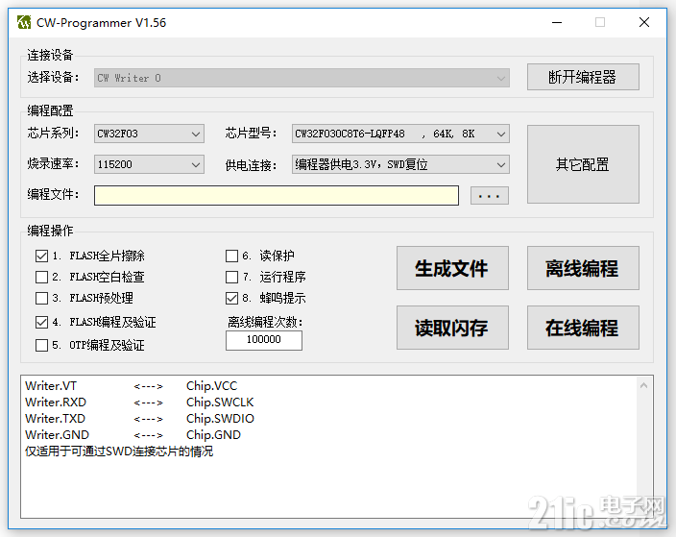The image size is (676, 537).
Task: Click the 编程文件 file path input field
Action: coord(277,195)
